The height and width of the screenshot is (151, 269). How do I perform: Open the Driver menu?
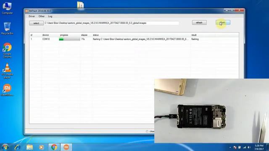point(32,16)
